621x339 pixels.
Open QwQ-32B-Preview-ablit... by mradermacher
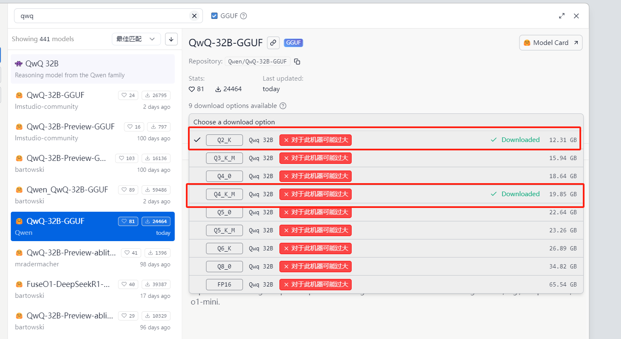click(x=93, y=258)
